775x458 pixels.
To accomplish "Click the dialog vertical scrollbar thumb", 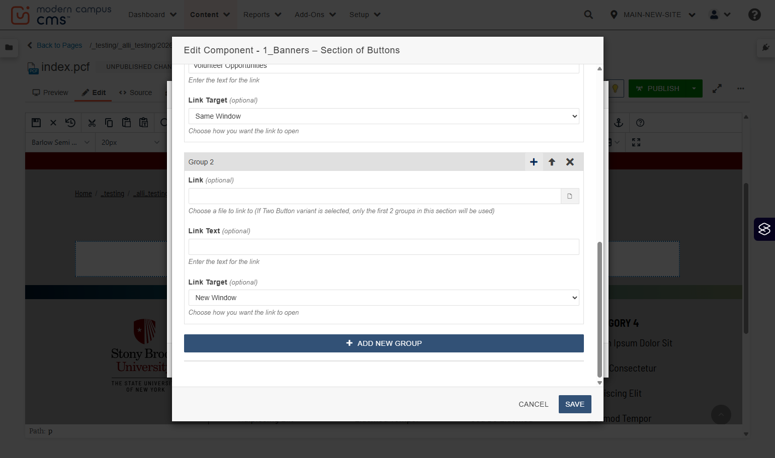I will (599, 309).
